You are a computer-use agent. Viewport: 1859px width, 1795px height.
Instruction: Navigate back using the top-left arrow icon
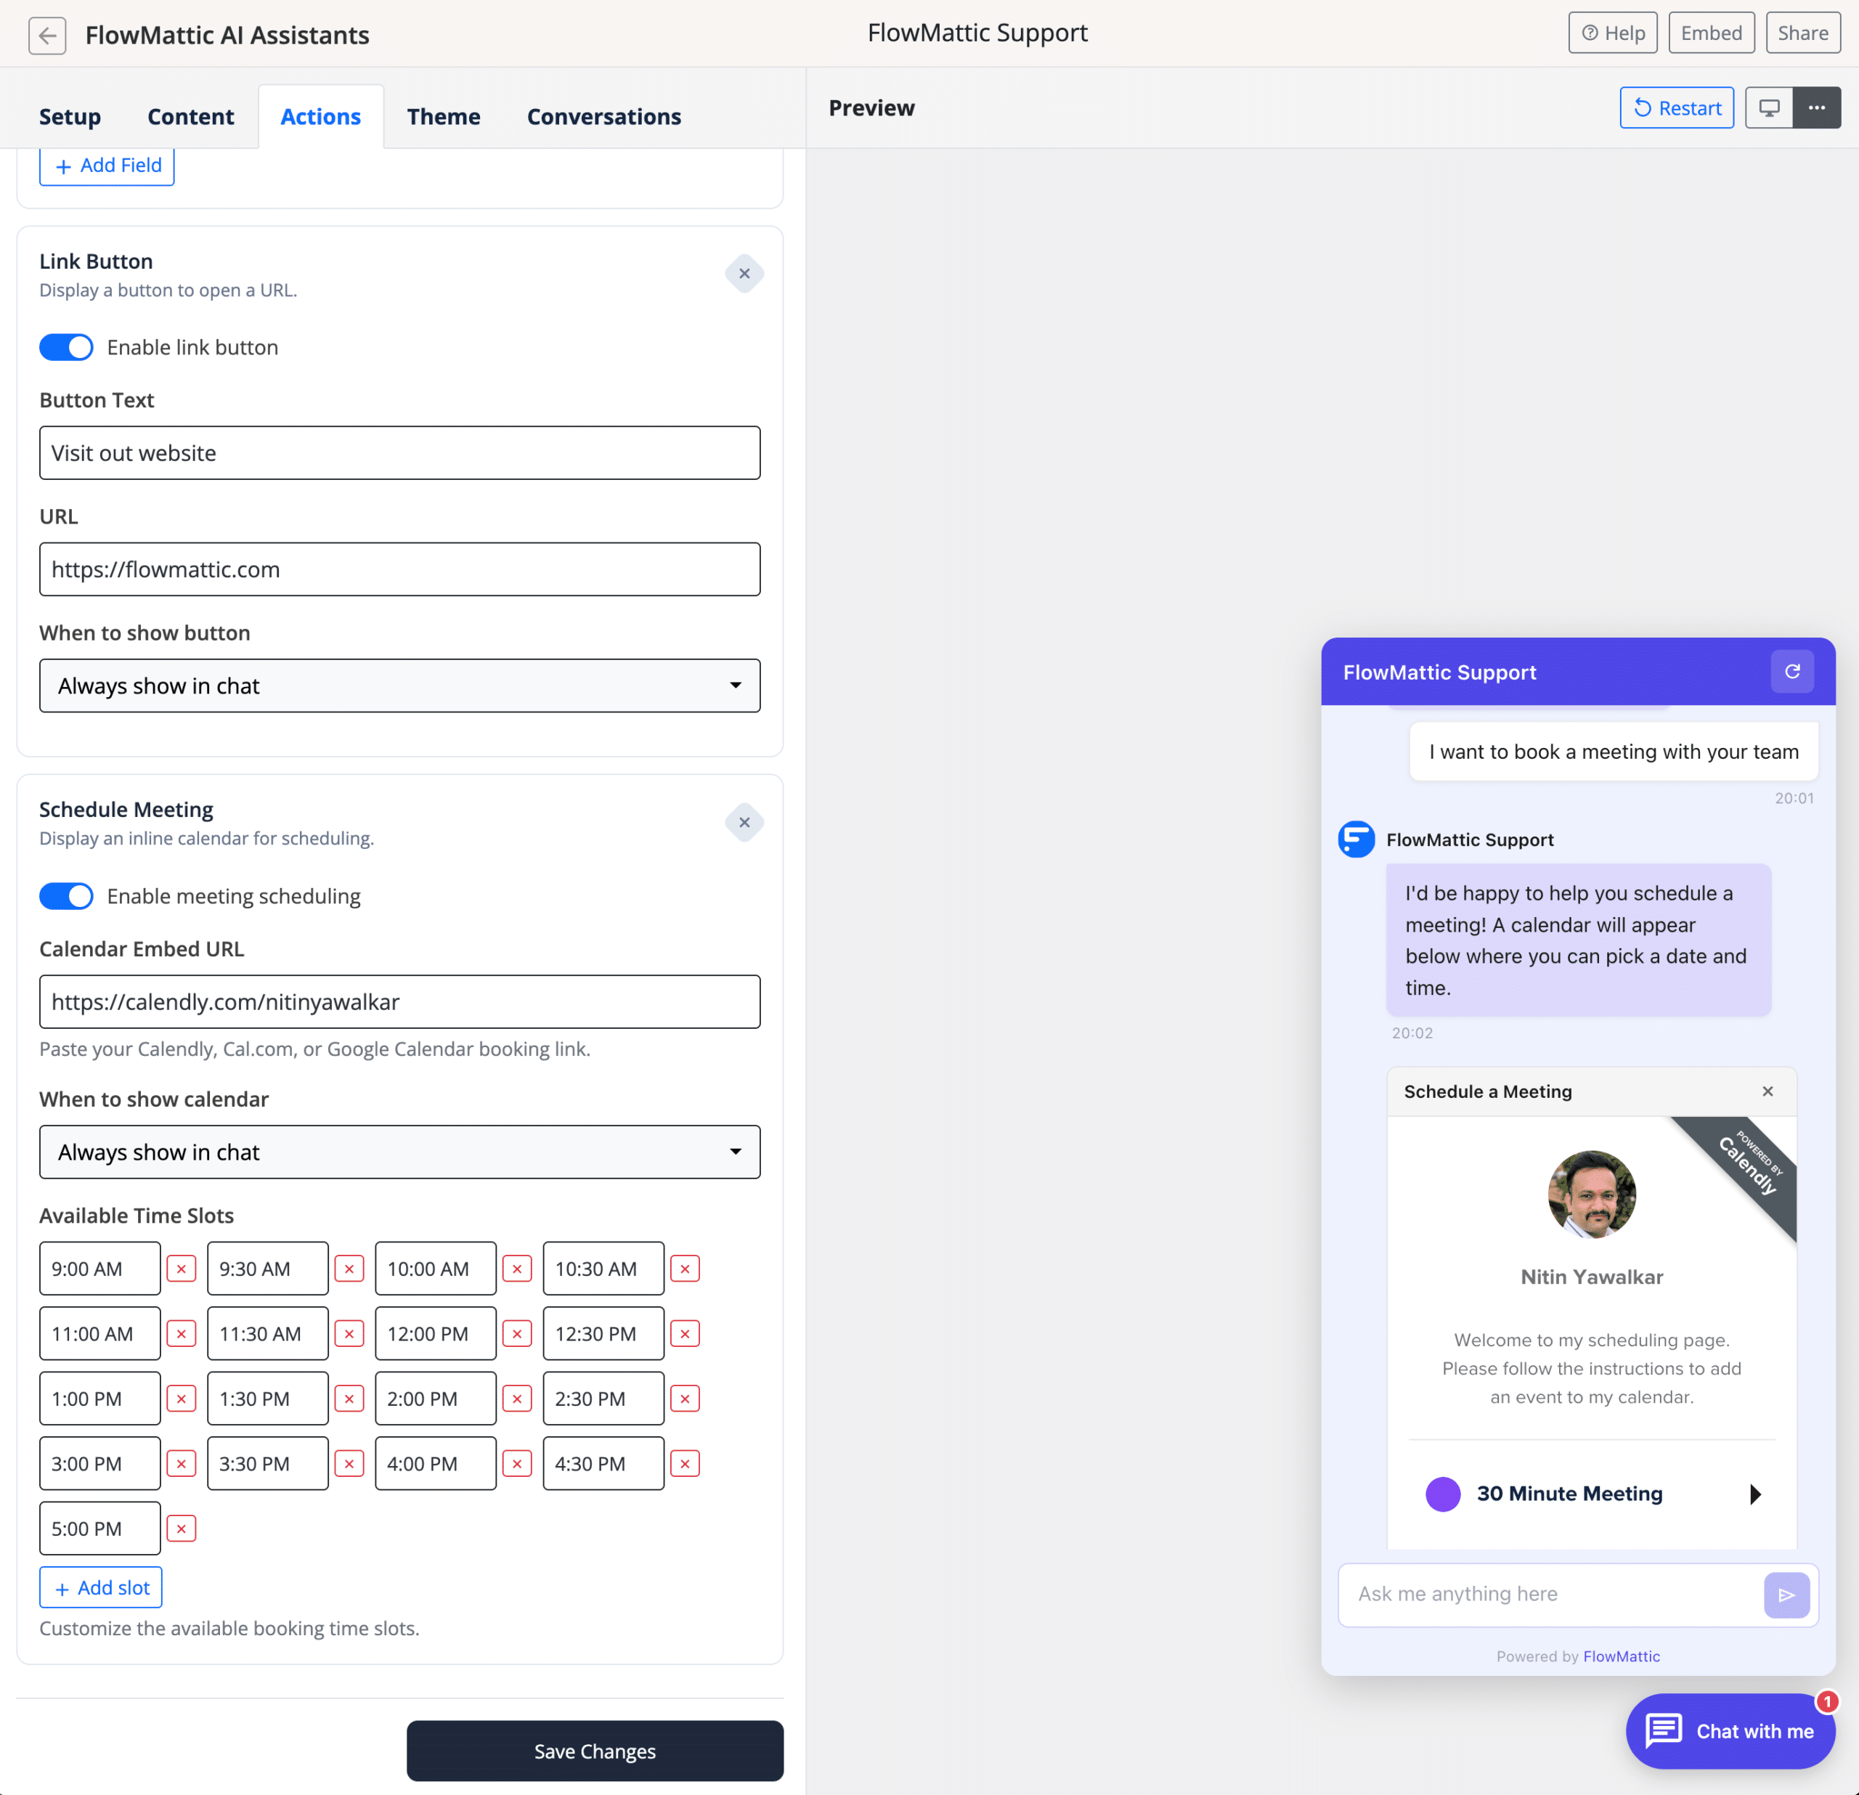tap(46, 35)
